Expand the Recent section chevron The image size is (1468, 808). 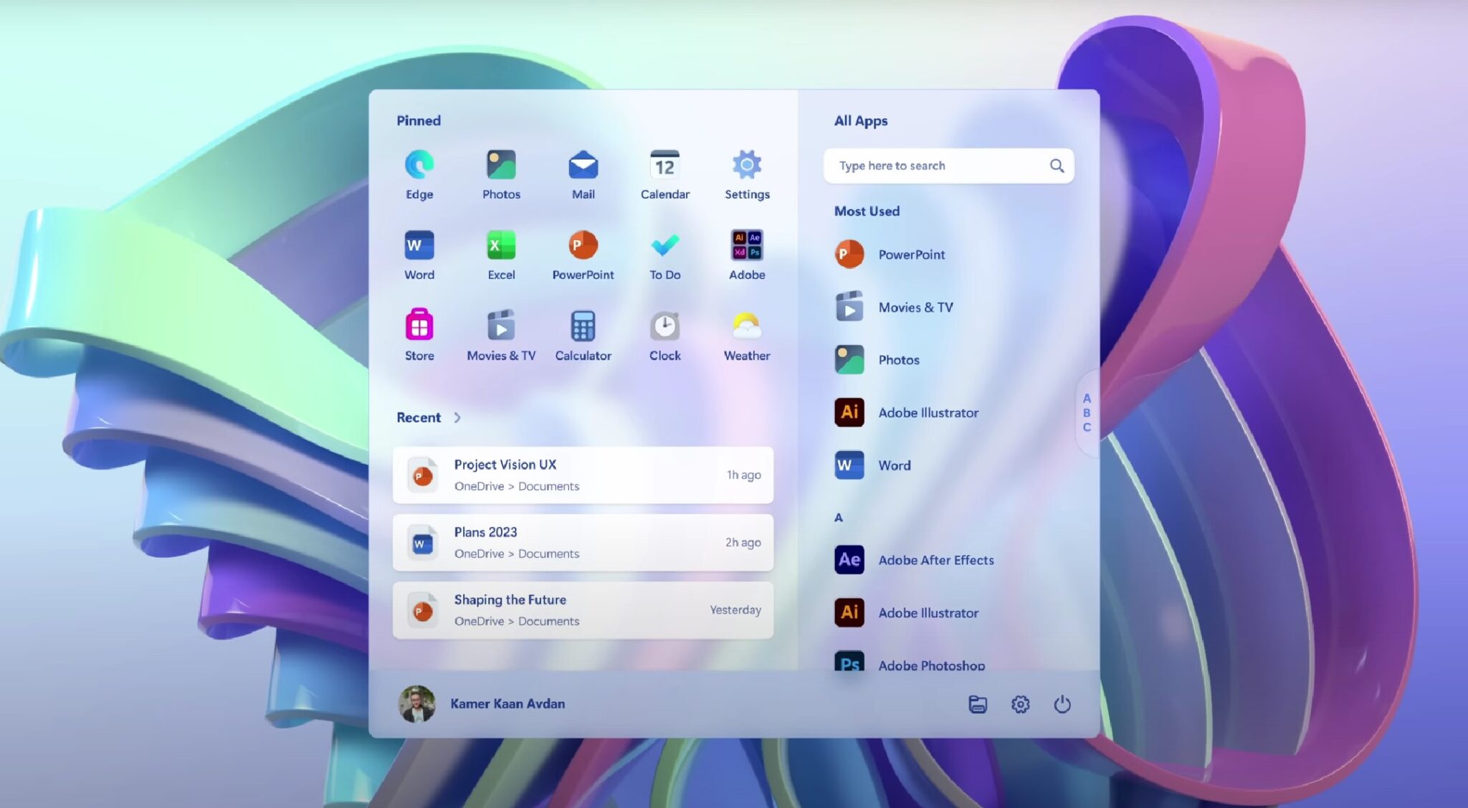tap(457, 417)
